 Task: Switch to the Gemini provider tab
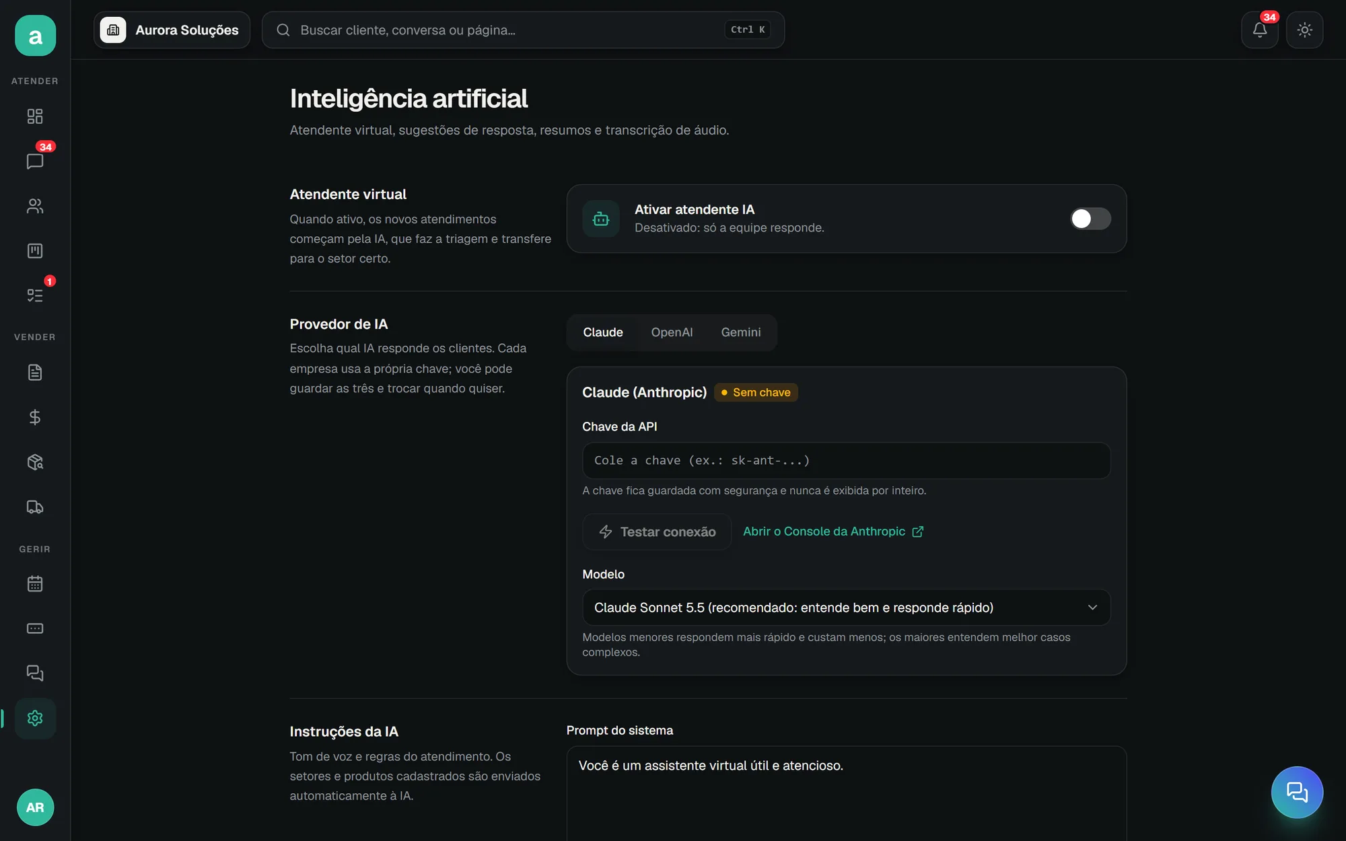coord(741,332)
